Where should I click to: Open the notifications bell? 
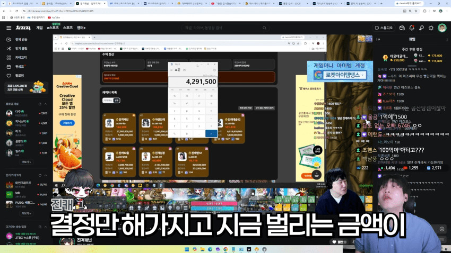tap(412, 28)
